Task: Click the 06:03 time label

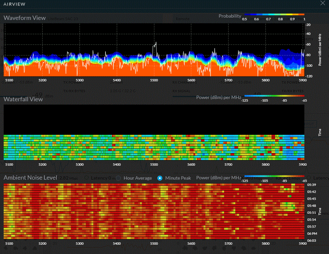Action: coord(311,240)
